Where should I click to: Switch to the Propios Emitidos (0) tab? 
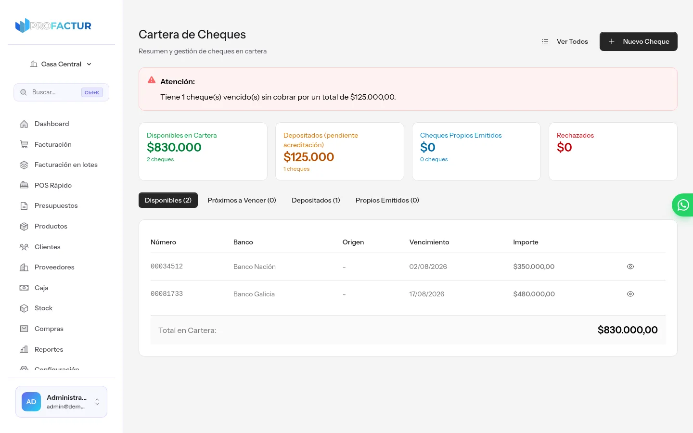click(387, 200)
